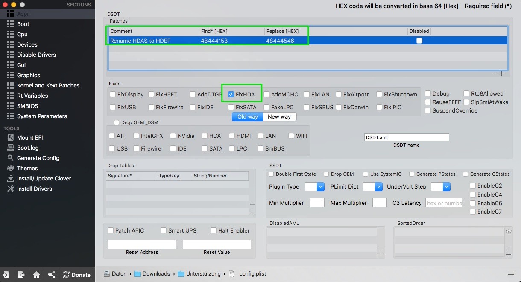
Task: Click the Generate Config gear icon
Action: pos(10,158)
